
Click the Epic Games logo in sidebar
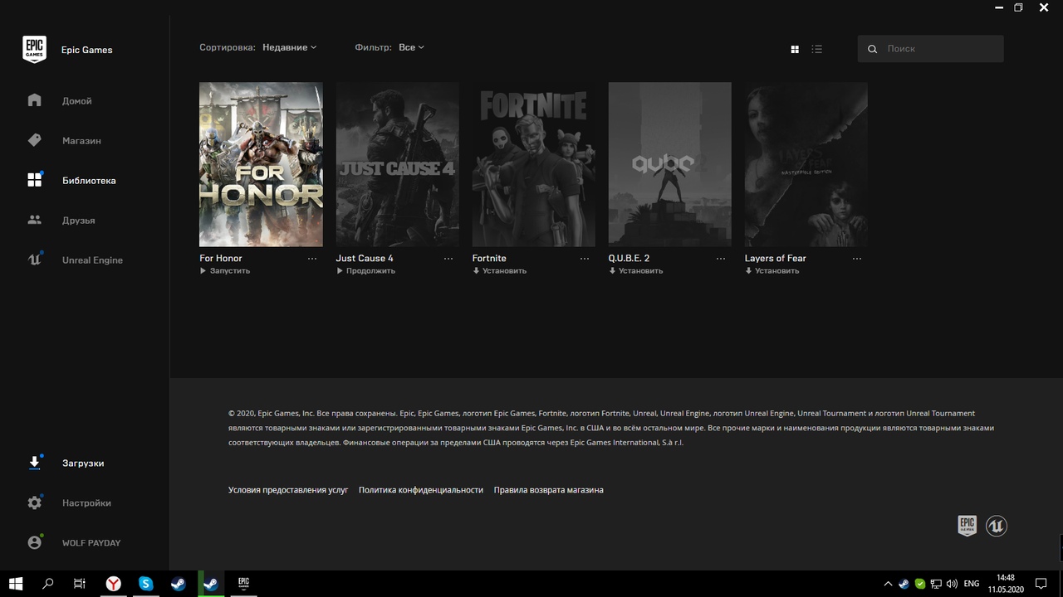coord(34,49)
